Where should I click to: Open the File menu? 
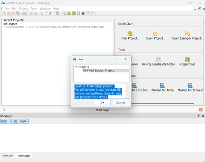(7, 9)
